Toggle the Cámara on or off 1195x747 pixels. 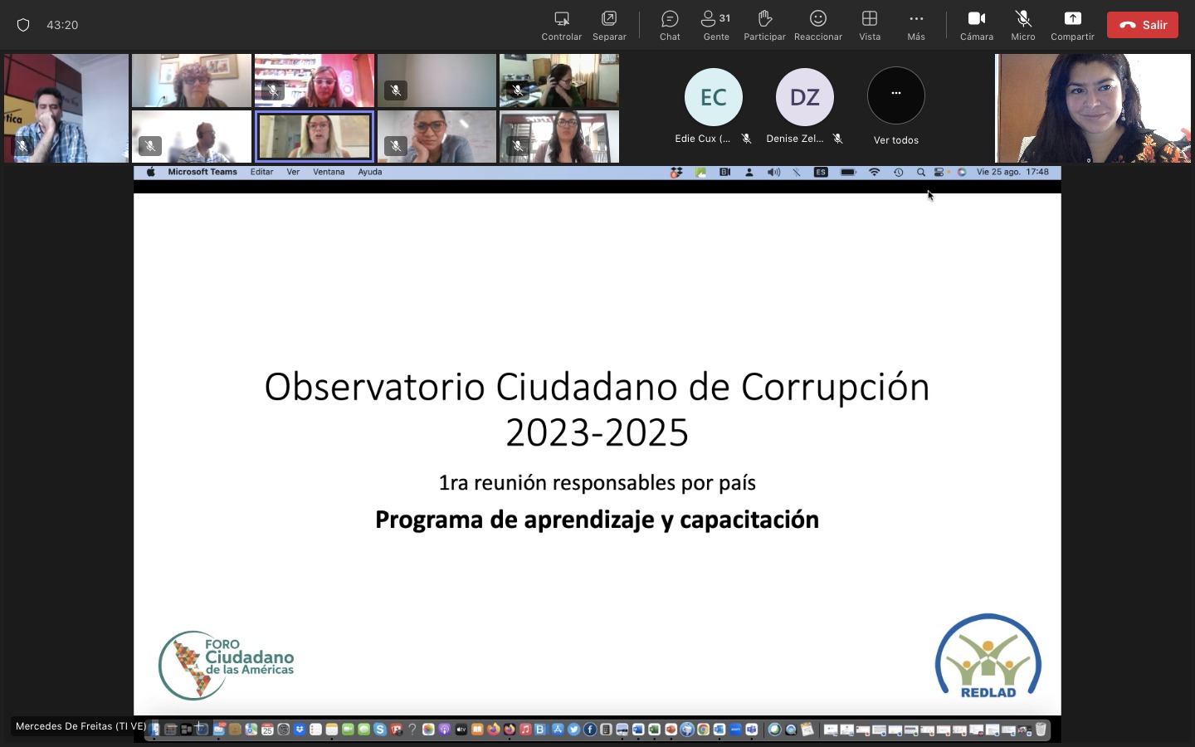pyautogui.click(x=976, y=25)
